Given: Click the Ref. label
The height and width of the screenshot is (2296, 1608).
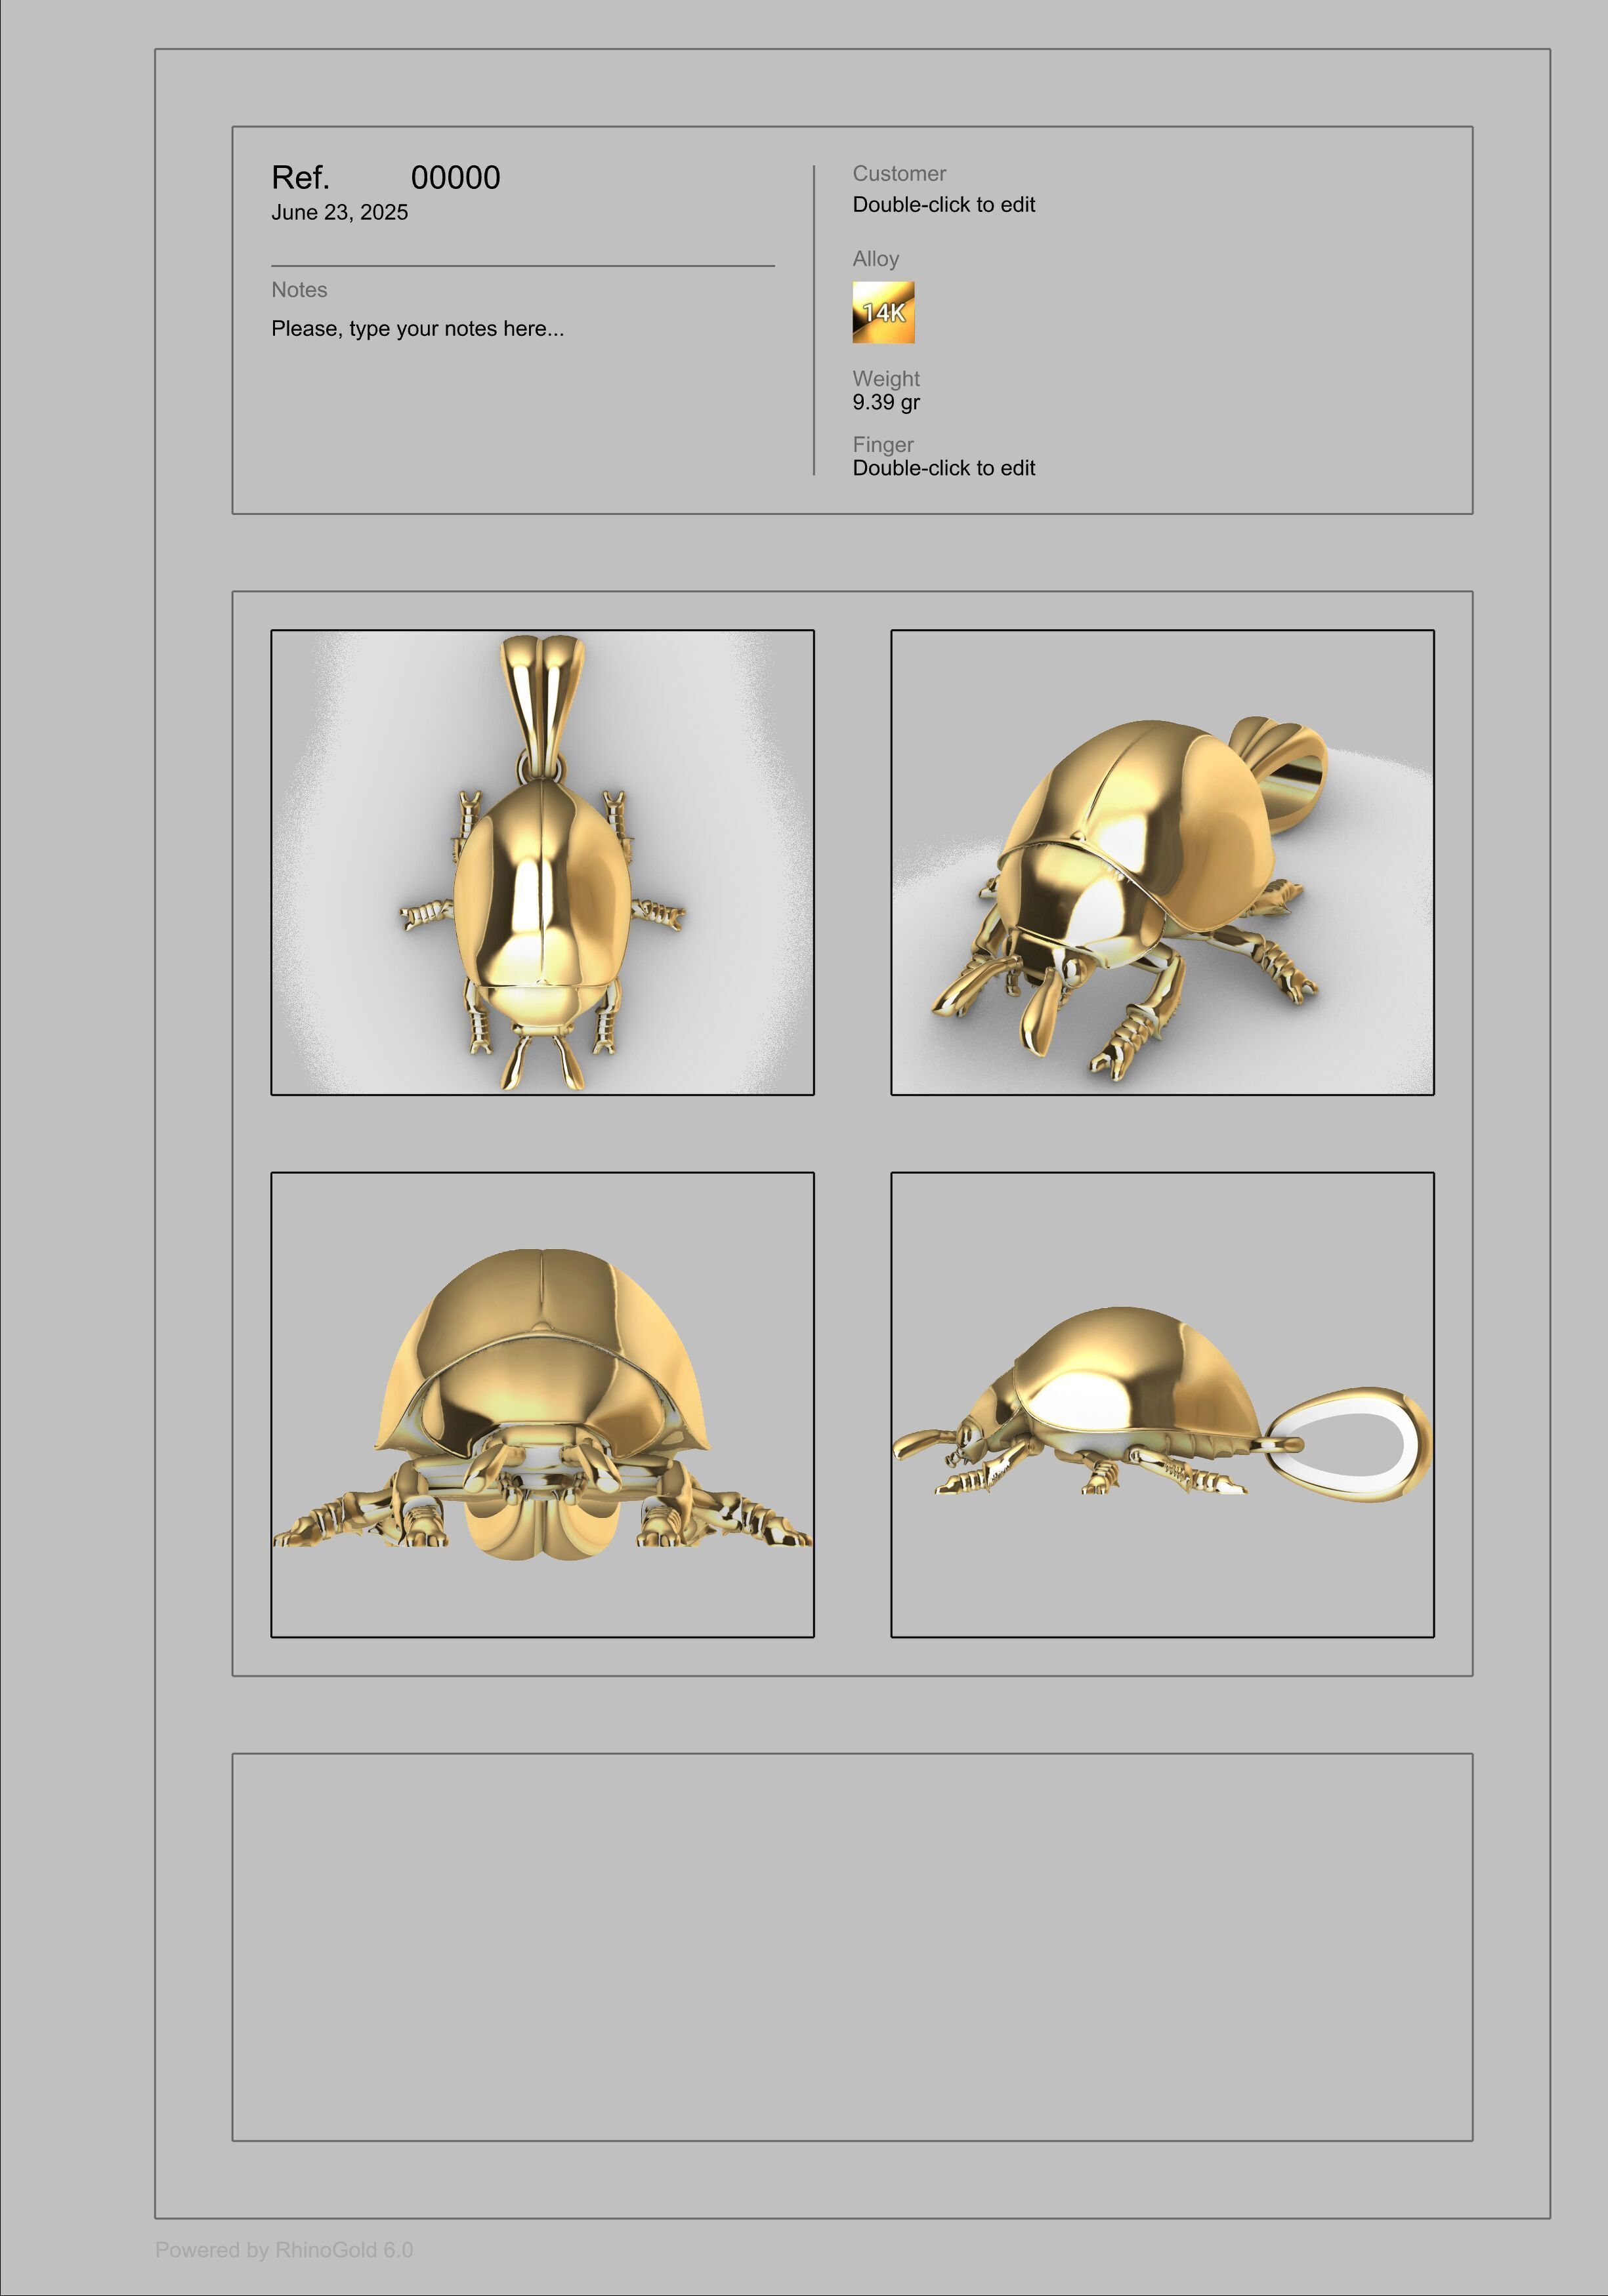Looking at the screenshot, I should (300, 178).
